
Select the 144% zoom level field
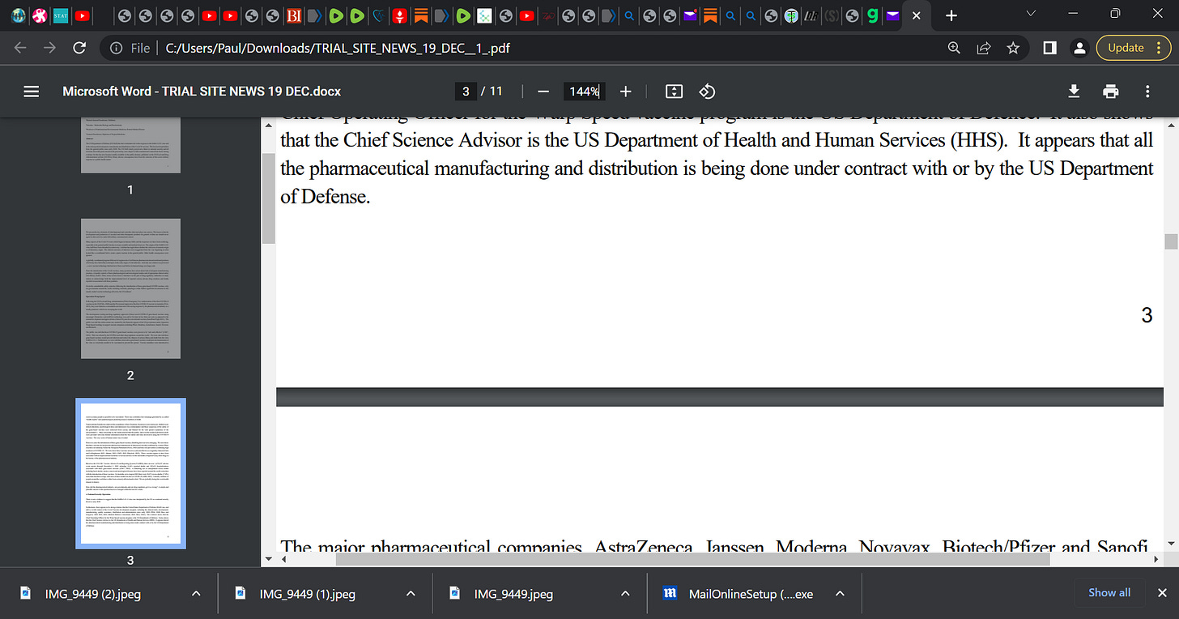click(583, 92)
